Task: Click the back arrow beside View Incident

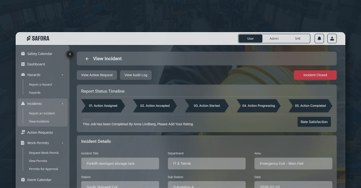Action: 87,59
